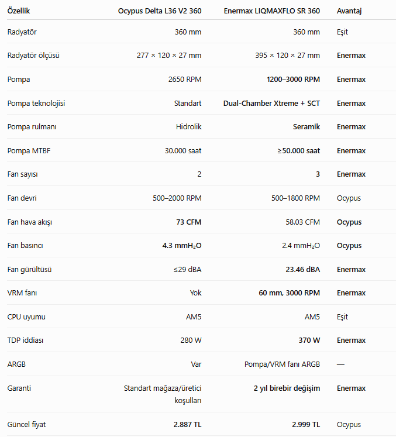Viewport: 396px width, 437px height.
Task: Select the ≥50.000 saat MTBF cell
Action: coord(298,151)
